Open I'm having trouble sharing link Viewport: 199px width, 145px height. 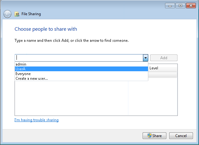tap(36, 120)
